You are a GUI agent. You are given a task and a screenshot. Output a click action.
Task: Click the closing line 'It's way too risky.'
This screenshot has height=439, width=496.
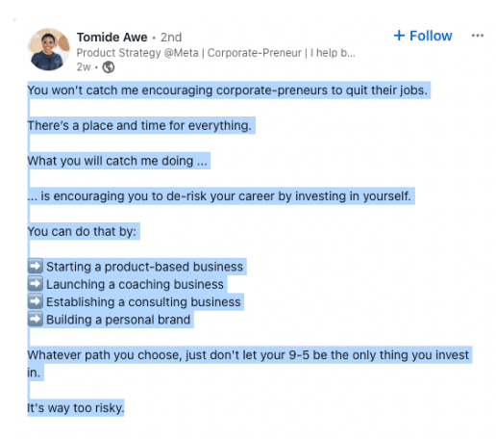click(x=76, y=408)
